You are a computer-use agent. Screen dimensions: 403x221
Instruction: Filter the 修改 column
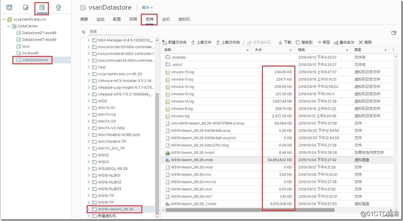tap(347, 50)
